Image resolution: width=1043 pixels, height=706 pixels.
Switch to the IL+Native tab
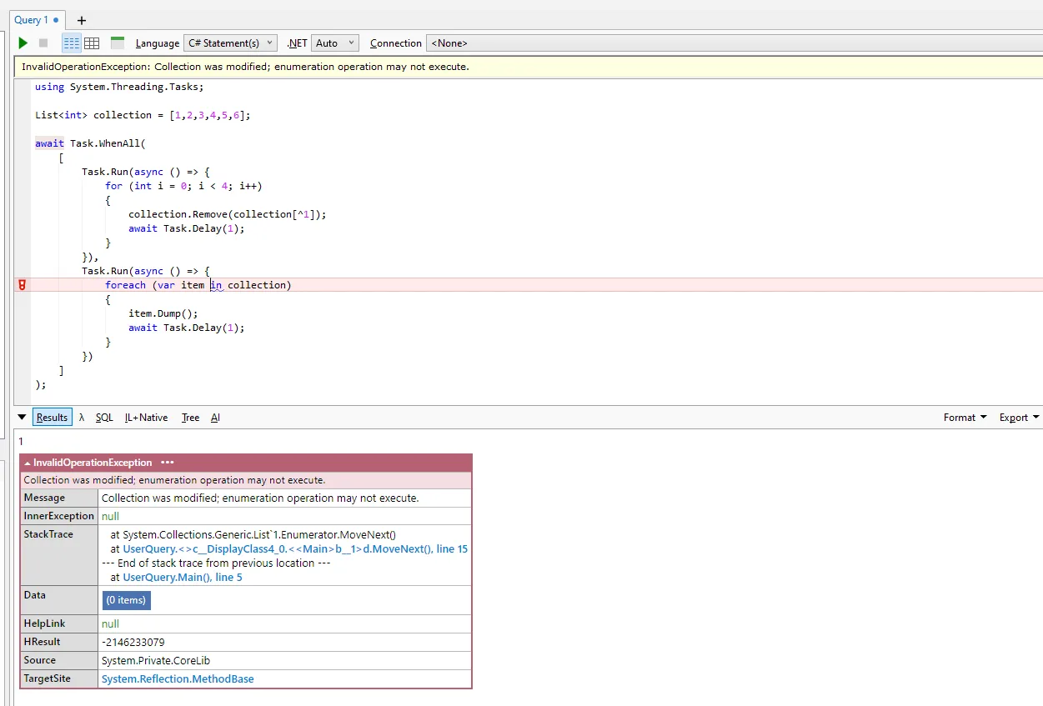point(146,417)
